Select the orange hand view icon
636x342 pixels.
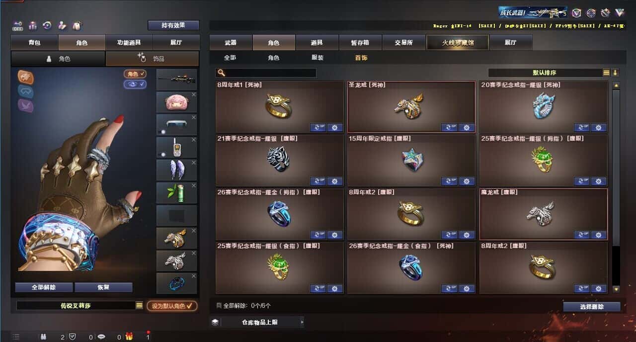(26, 77)
